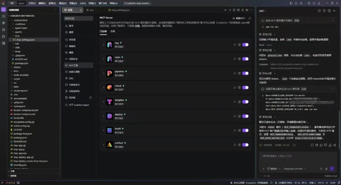This screenshot has width=341, height=185.
Task: Expand the docs folder
Action: click(16, 71)
